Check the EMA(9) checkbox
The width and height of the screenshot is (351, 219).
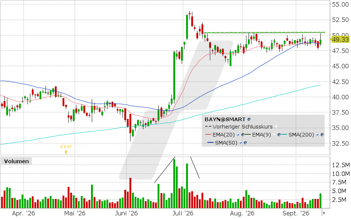274,135
